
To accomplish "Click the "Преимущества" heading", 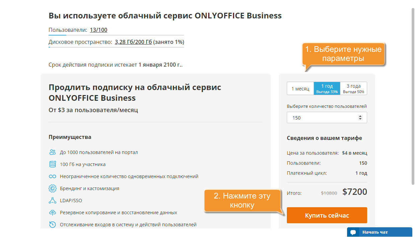I will (70, 137).
